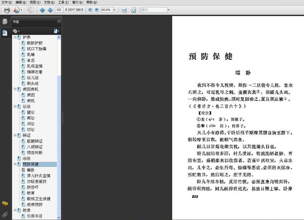Viewport: 304px width, 220px height.
Task: Select the 剃头法 bookmark
Action: point(32,84)
